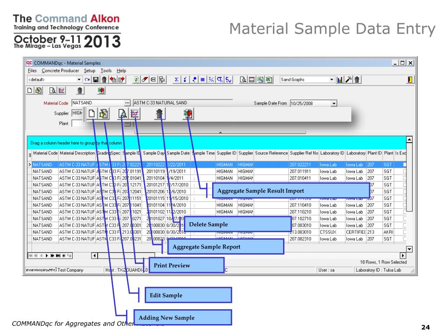Image resolution: width=448 pixels, height=336 pixels.
Task: Click the blue f function icon
Action: tap(185, 80)
